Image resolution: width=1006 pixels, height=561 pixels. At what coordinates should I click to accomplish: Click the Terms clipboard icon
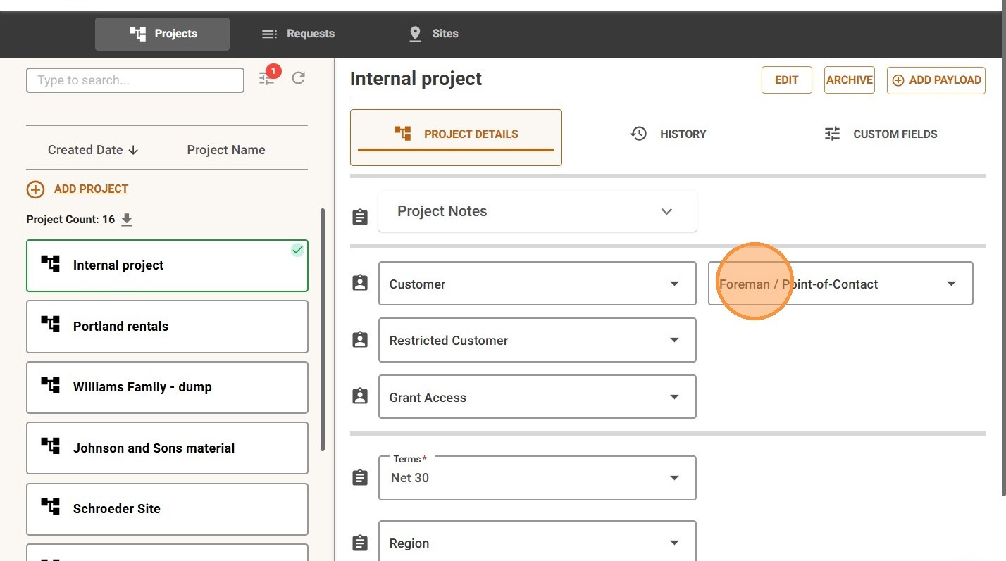(360, 478)
